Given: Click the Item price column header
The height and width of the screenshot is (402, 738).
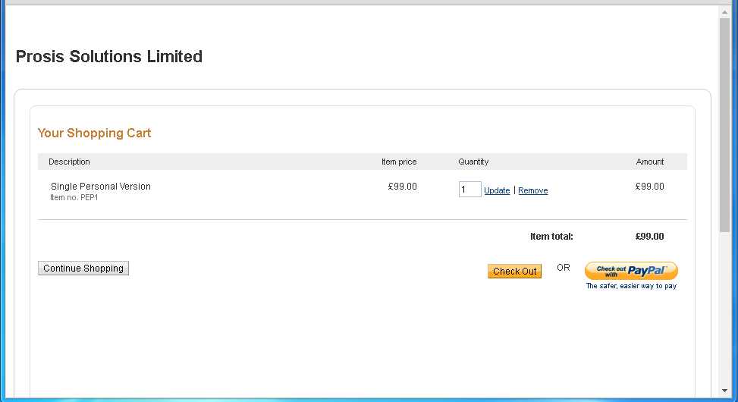Looking at the screenshot, I should tap(399, 162).
